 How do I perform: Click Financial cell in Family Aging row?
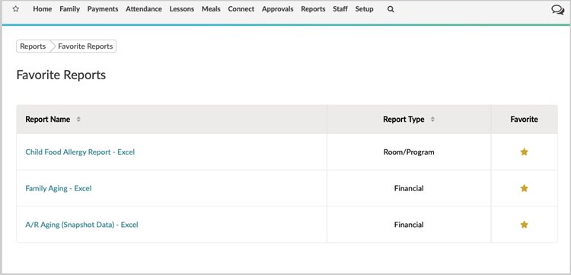click(409, 188)
